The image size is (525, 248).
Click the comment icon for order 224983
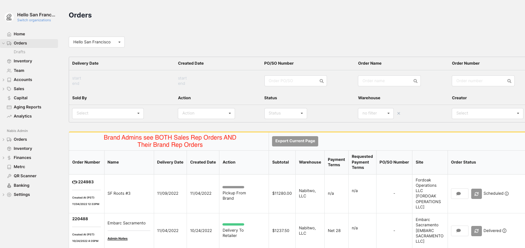459,194
